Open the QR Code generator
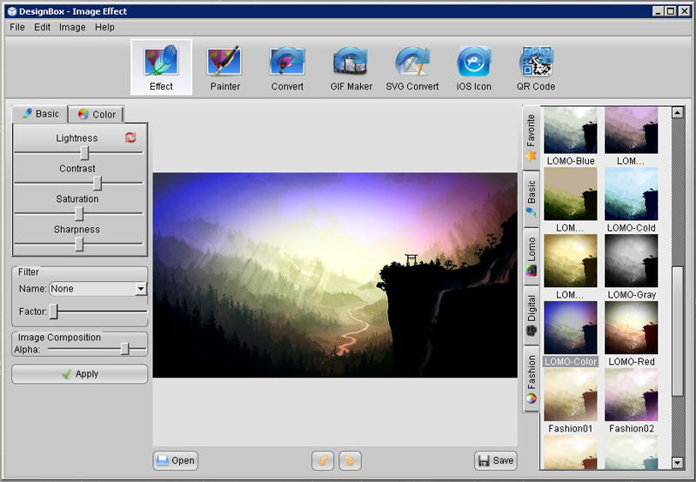Screen dimensions: 696x482 (x=537, y=68)
